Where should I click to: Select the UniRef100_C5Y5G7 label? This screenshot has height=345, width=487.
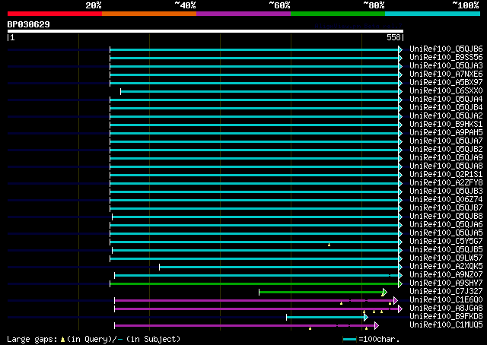click(446, 242)
